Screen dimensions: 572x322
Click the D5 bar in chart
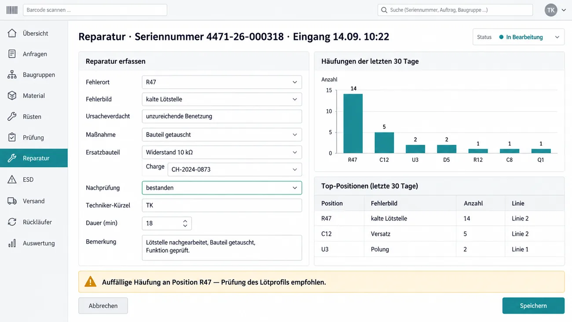447,149
